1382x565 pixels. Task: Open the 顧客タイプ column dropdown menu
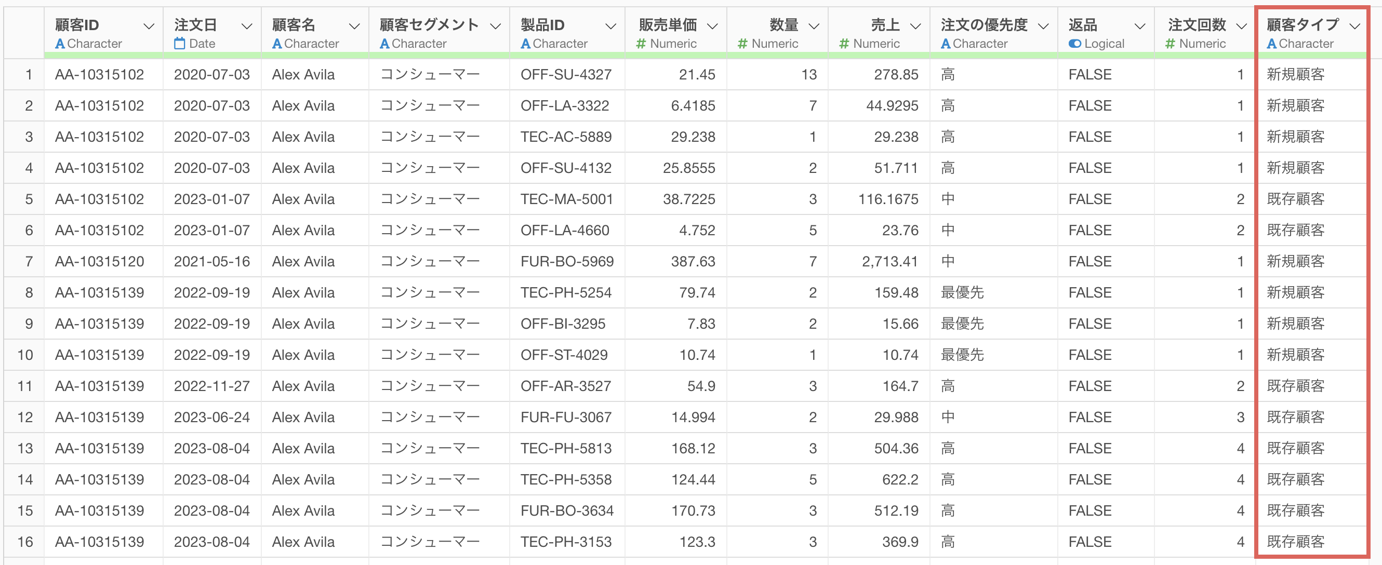tap(1354, 26)
